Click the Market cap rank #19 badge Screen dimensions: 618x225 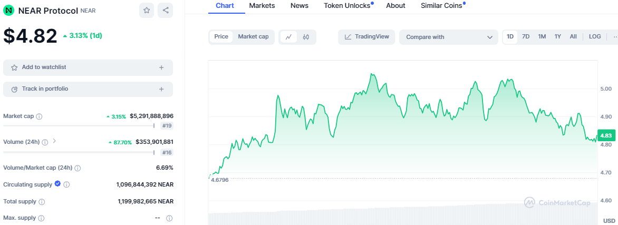click(x=167, y=126)
